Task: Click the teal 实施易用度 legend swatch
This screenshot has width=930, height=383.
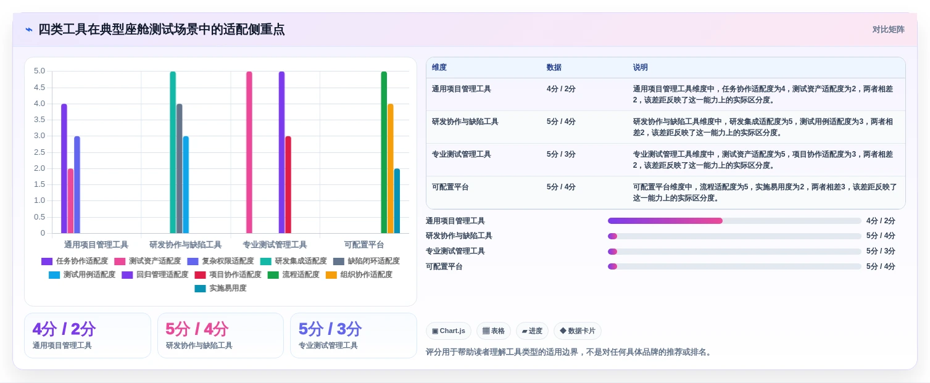Action: click(200, 288)
